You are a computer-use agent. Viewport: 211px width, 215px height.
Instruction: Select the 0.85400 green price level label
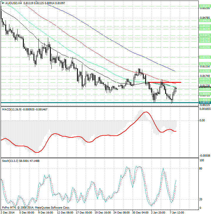tap(205, 6)
